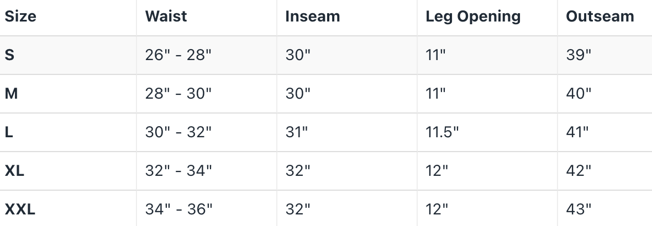
Task: Click the 11.5" leg opening cell
Action: tap(442, 132)
